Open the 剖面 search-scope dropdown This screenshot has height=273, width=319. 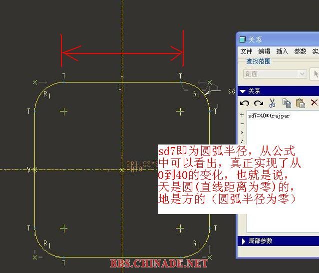(x=275, y=74)
